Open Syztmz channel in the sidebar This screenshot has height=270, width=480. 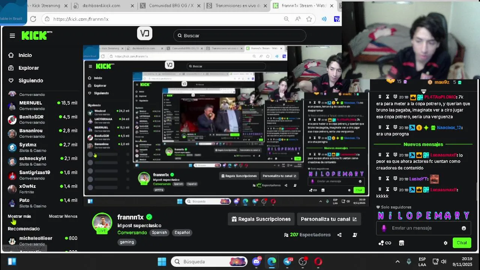(42, 147)
